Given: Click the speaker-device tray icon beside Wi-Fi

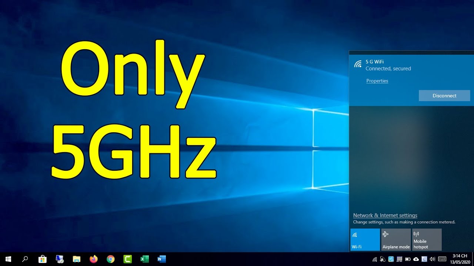Looking at the screenshot, I should pos(383,259).
